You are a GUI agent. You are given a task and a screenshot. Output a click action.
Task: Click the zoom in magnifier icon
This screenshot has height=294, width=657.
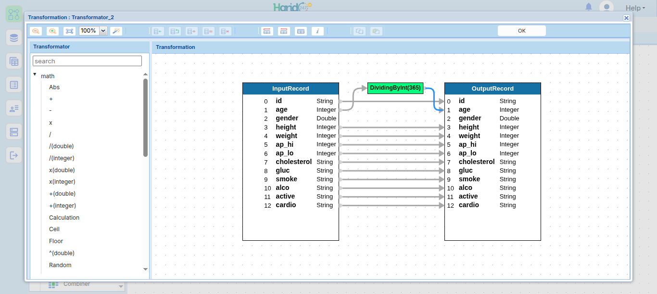[x=52, y=31]
